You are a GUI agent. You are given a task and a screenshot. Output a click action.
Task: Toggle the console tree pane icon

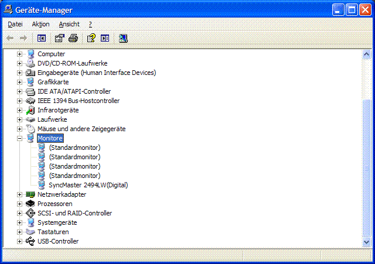[x=42, y=39]
